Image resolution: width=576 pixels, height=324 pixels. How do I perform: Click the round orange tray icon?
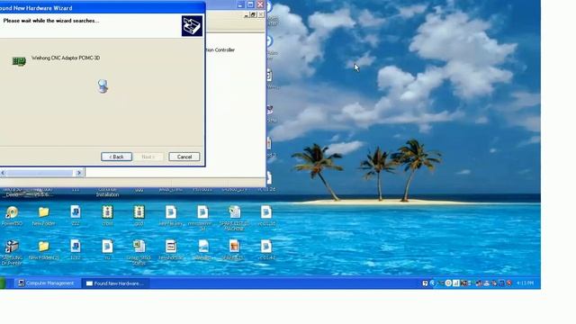[x=448, y=283]
